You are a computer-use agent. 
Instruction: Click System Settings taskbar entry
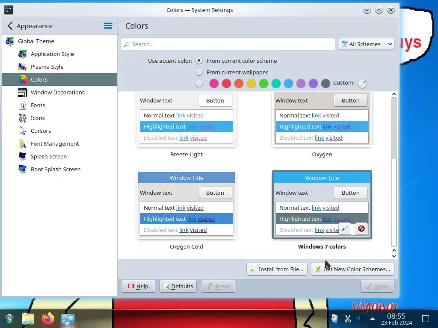tap(68, 319)
